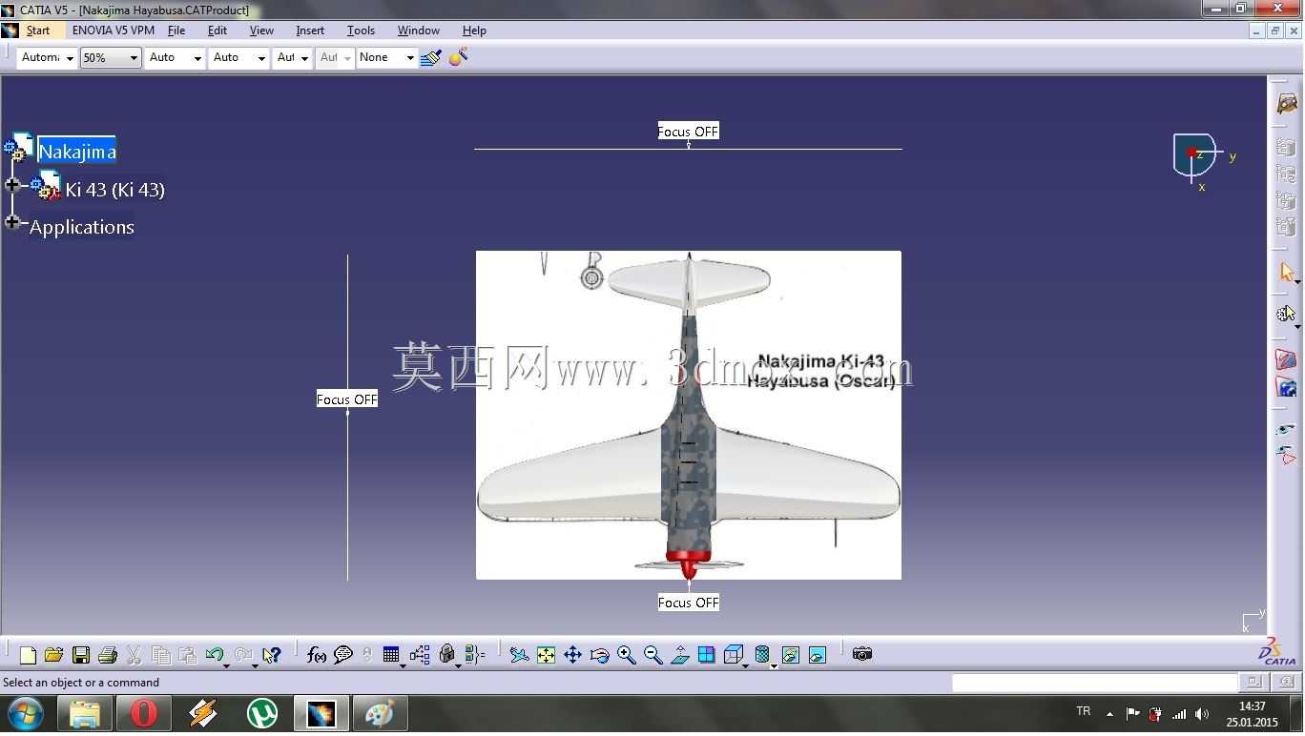Open the Edit menu
The height and width of the screenshot is (736, 1305).
click(x=217, y=31)
